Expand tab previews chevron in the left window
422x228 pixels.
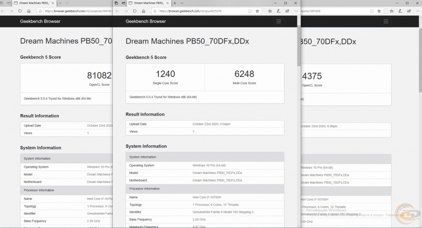tap(67, 3)
